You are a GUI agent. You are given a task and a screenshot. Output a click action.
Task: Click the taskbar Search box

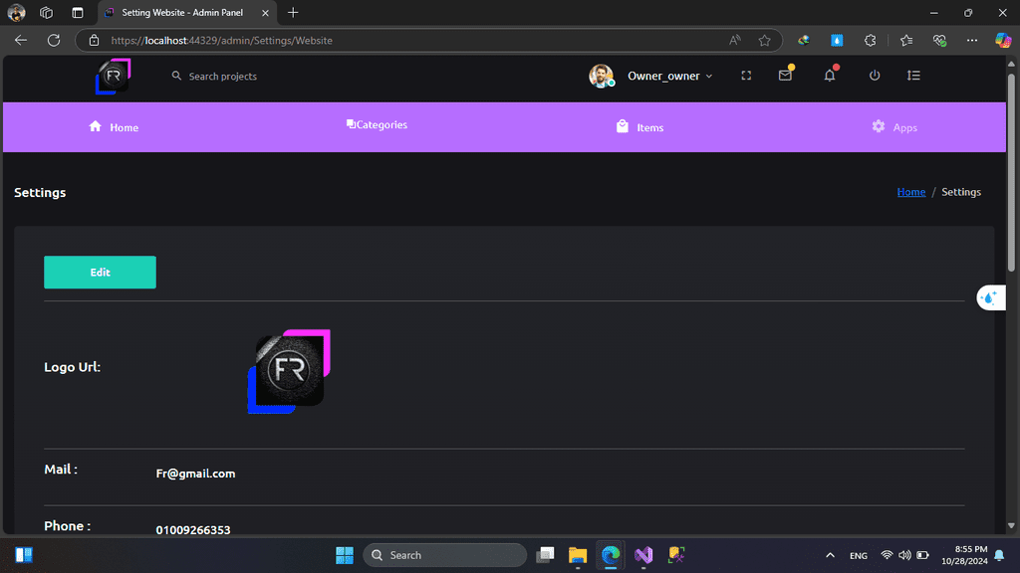445,555
